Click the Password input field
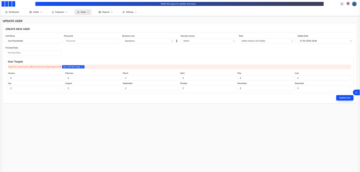This screenshot has height=172, width=360. point(92,41)
